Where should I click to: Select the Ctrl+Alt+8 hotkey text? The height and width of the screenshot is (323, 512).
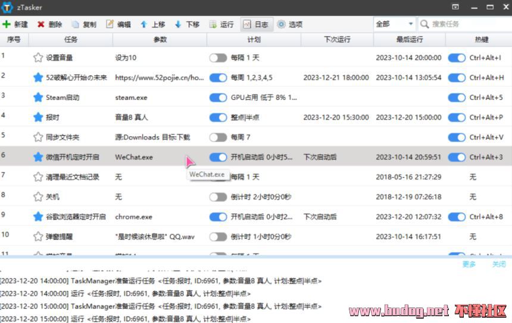(x=486, y=217)
